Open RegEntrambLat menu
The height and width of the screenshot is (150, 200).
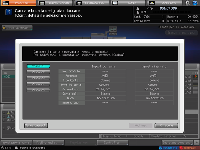pyautogui.click(x=48, y=143)
